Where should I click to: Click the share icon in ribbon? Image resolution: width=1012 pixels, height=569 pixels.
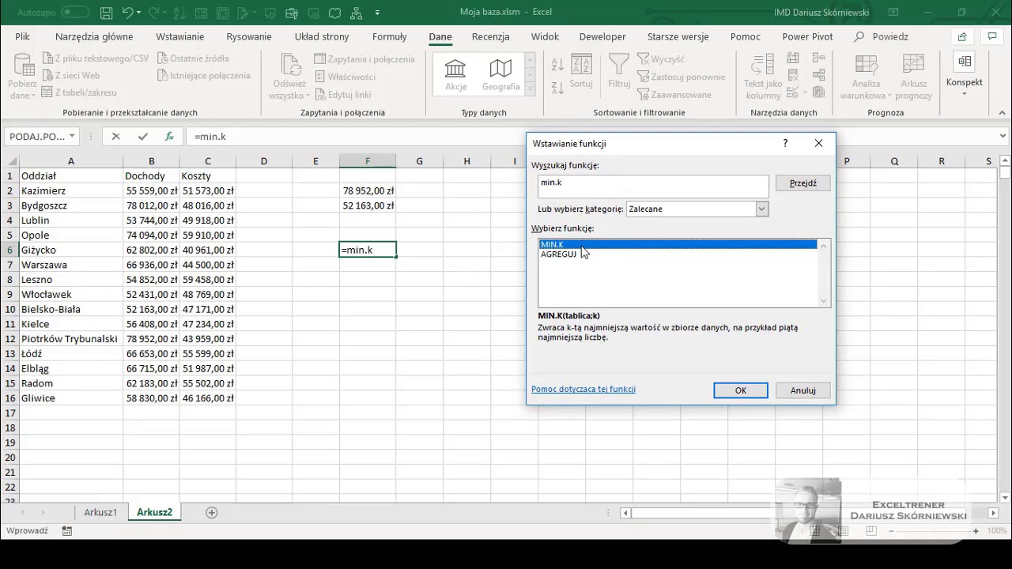click(962, 36)
